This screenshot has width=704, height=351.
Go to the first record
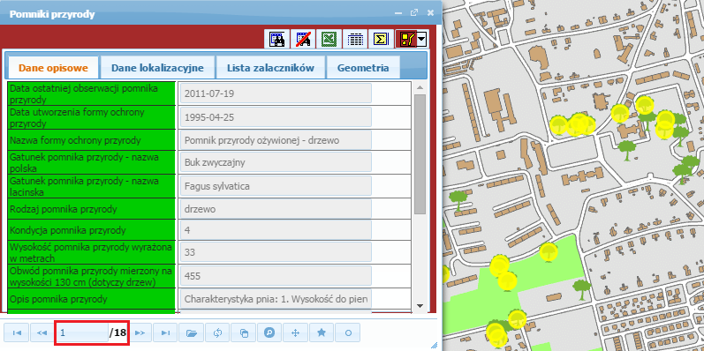coord(17,332)
